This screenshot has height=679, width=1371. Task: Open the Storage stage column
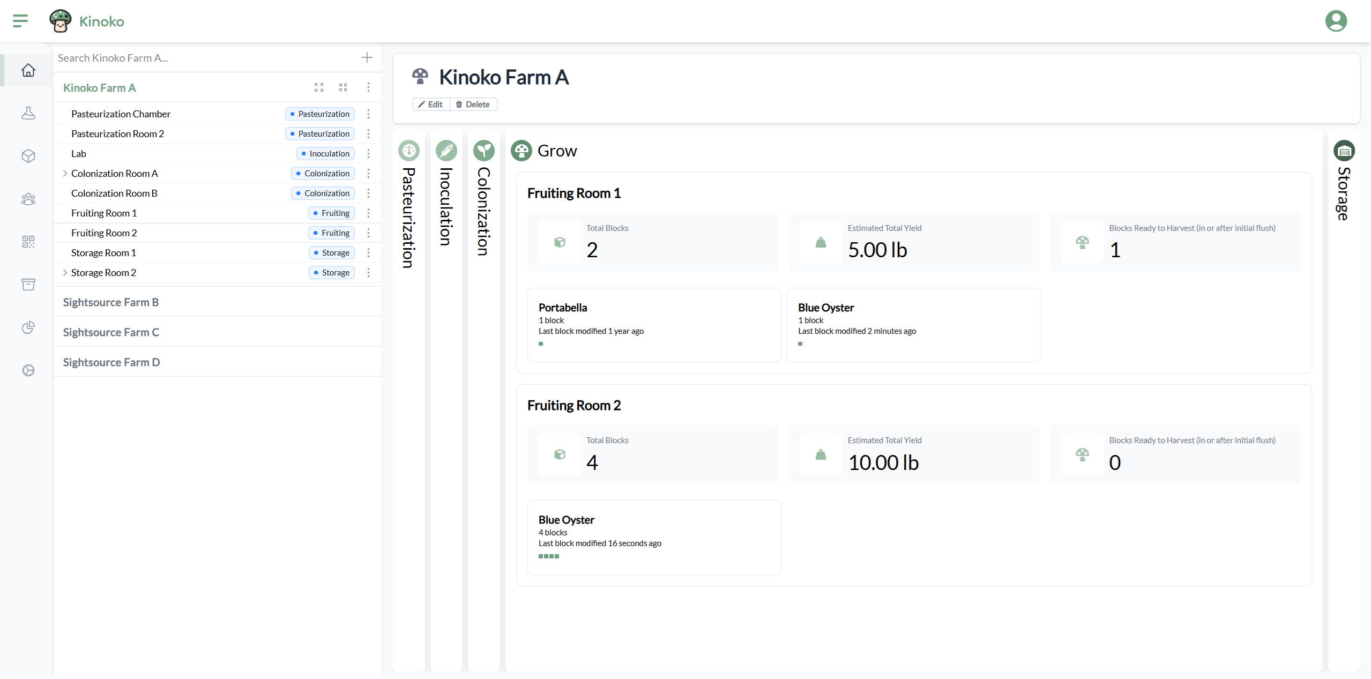[1343, 193]
